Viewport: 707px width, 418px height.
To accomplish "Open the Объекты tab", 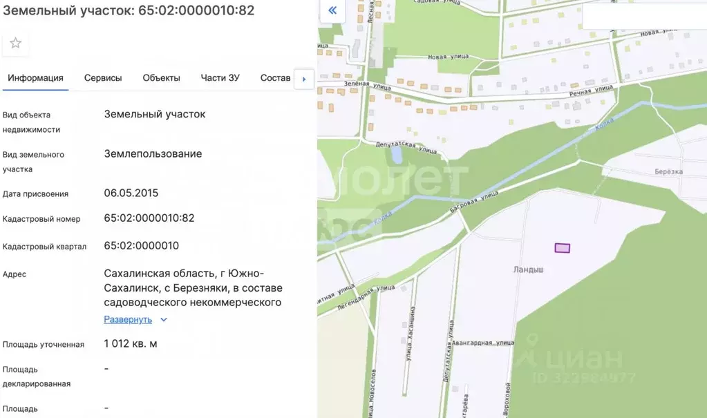I will pos(161,77).
